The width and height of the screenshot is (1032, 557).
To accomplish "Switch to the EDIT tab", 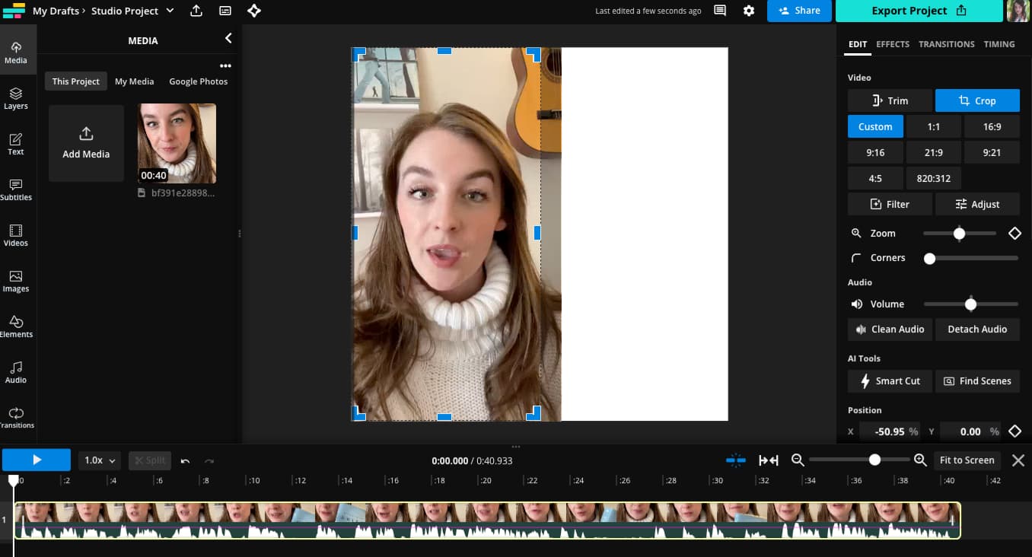I will (858, 44).
